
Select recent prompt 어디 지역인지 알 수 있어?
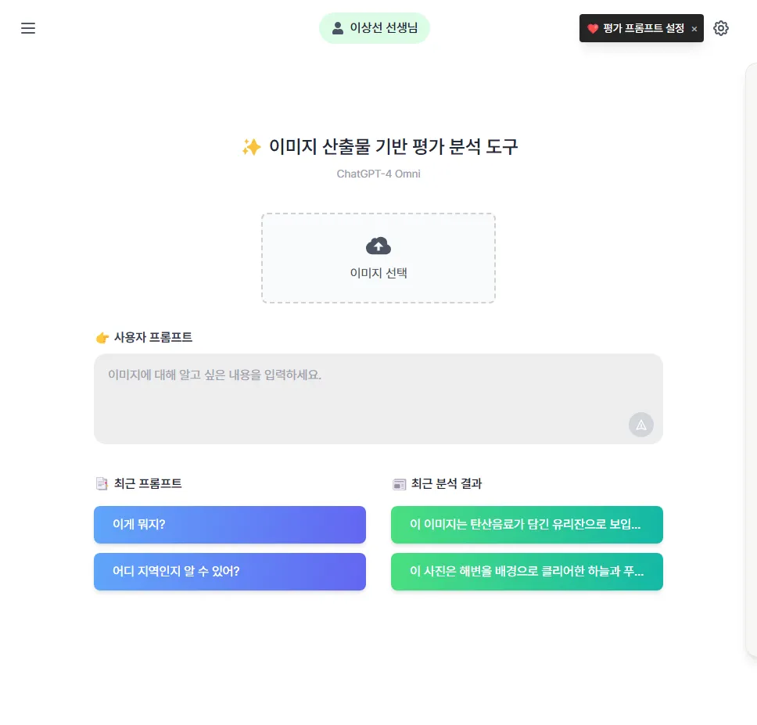point(230,572)
